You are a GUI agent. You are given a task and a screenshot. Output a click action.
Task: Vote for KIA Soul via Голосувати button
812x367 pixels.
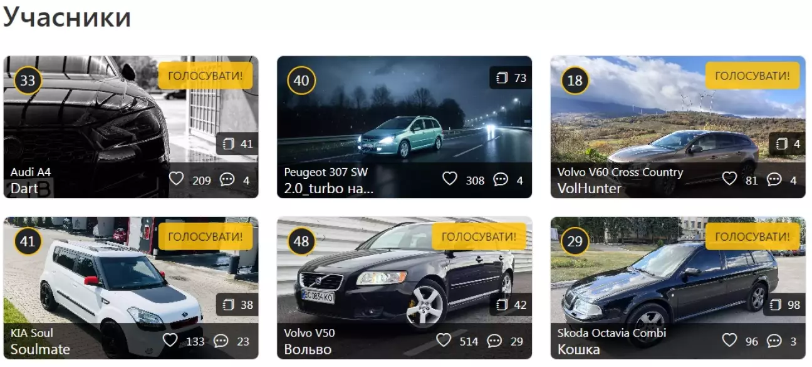206,236
